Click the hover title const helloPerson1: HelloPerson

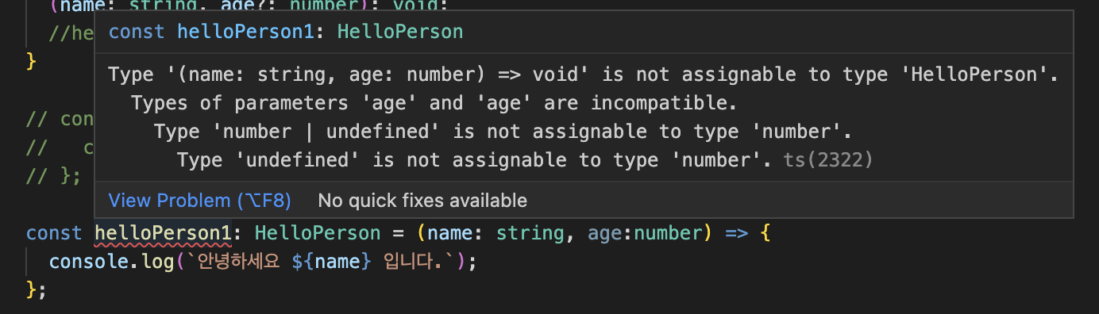pyautogui.click(x=286, y=32)
